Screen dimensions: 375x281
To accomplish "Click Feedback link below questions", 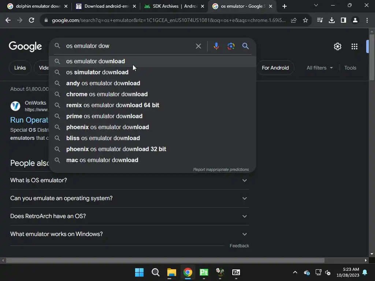I will tap(239, 246).
